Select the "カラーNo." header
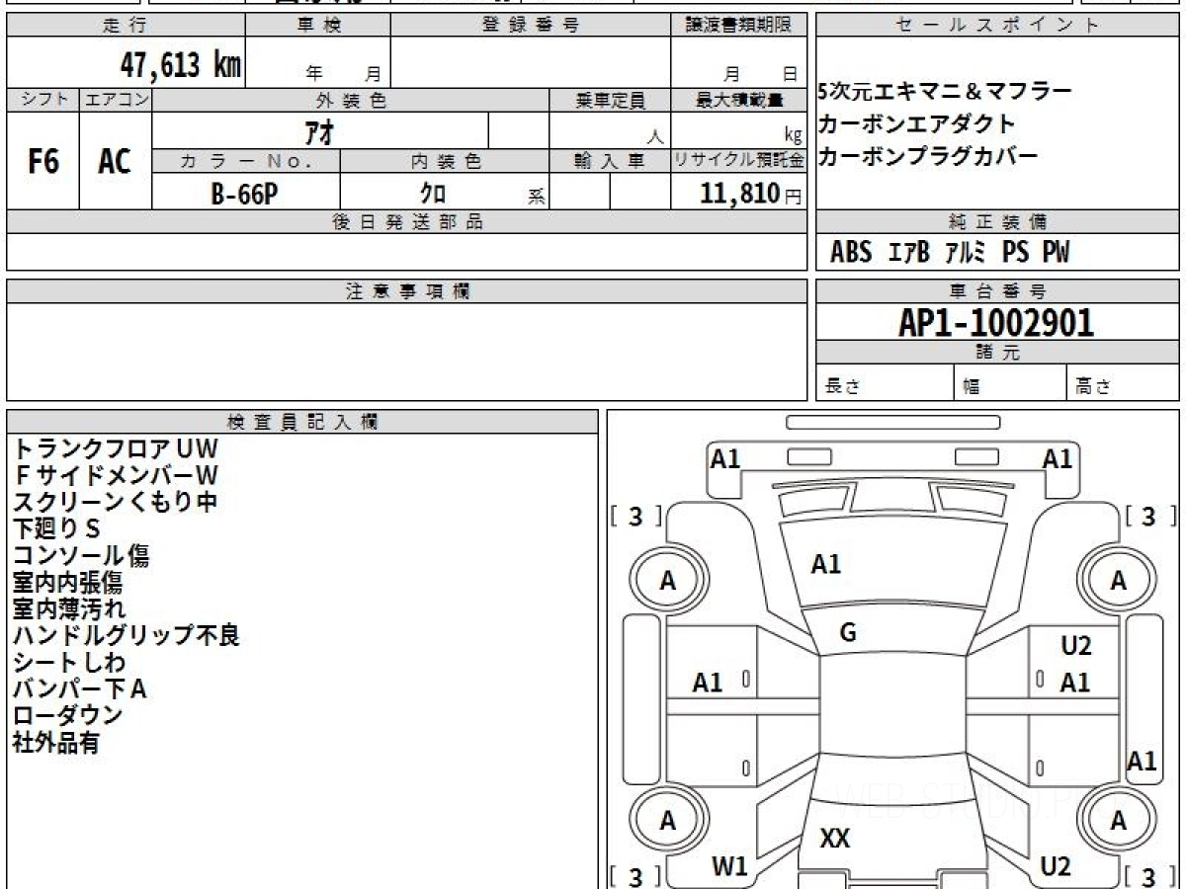1186x889 pixels. click(x=246, y=161)
